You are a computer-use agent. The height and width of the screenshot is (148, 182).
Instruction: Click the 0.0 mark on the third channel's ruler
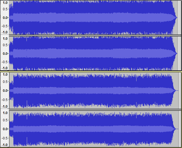tap(5, 90)
